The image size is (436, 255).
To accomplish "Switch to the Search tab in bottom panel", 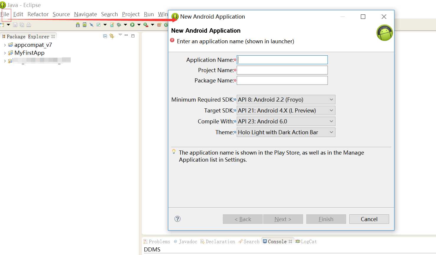I will (249, 241).
